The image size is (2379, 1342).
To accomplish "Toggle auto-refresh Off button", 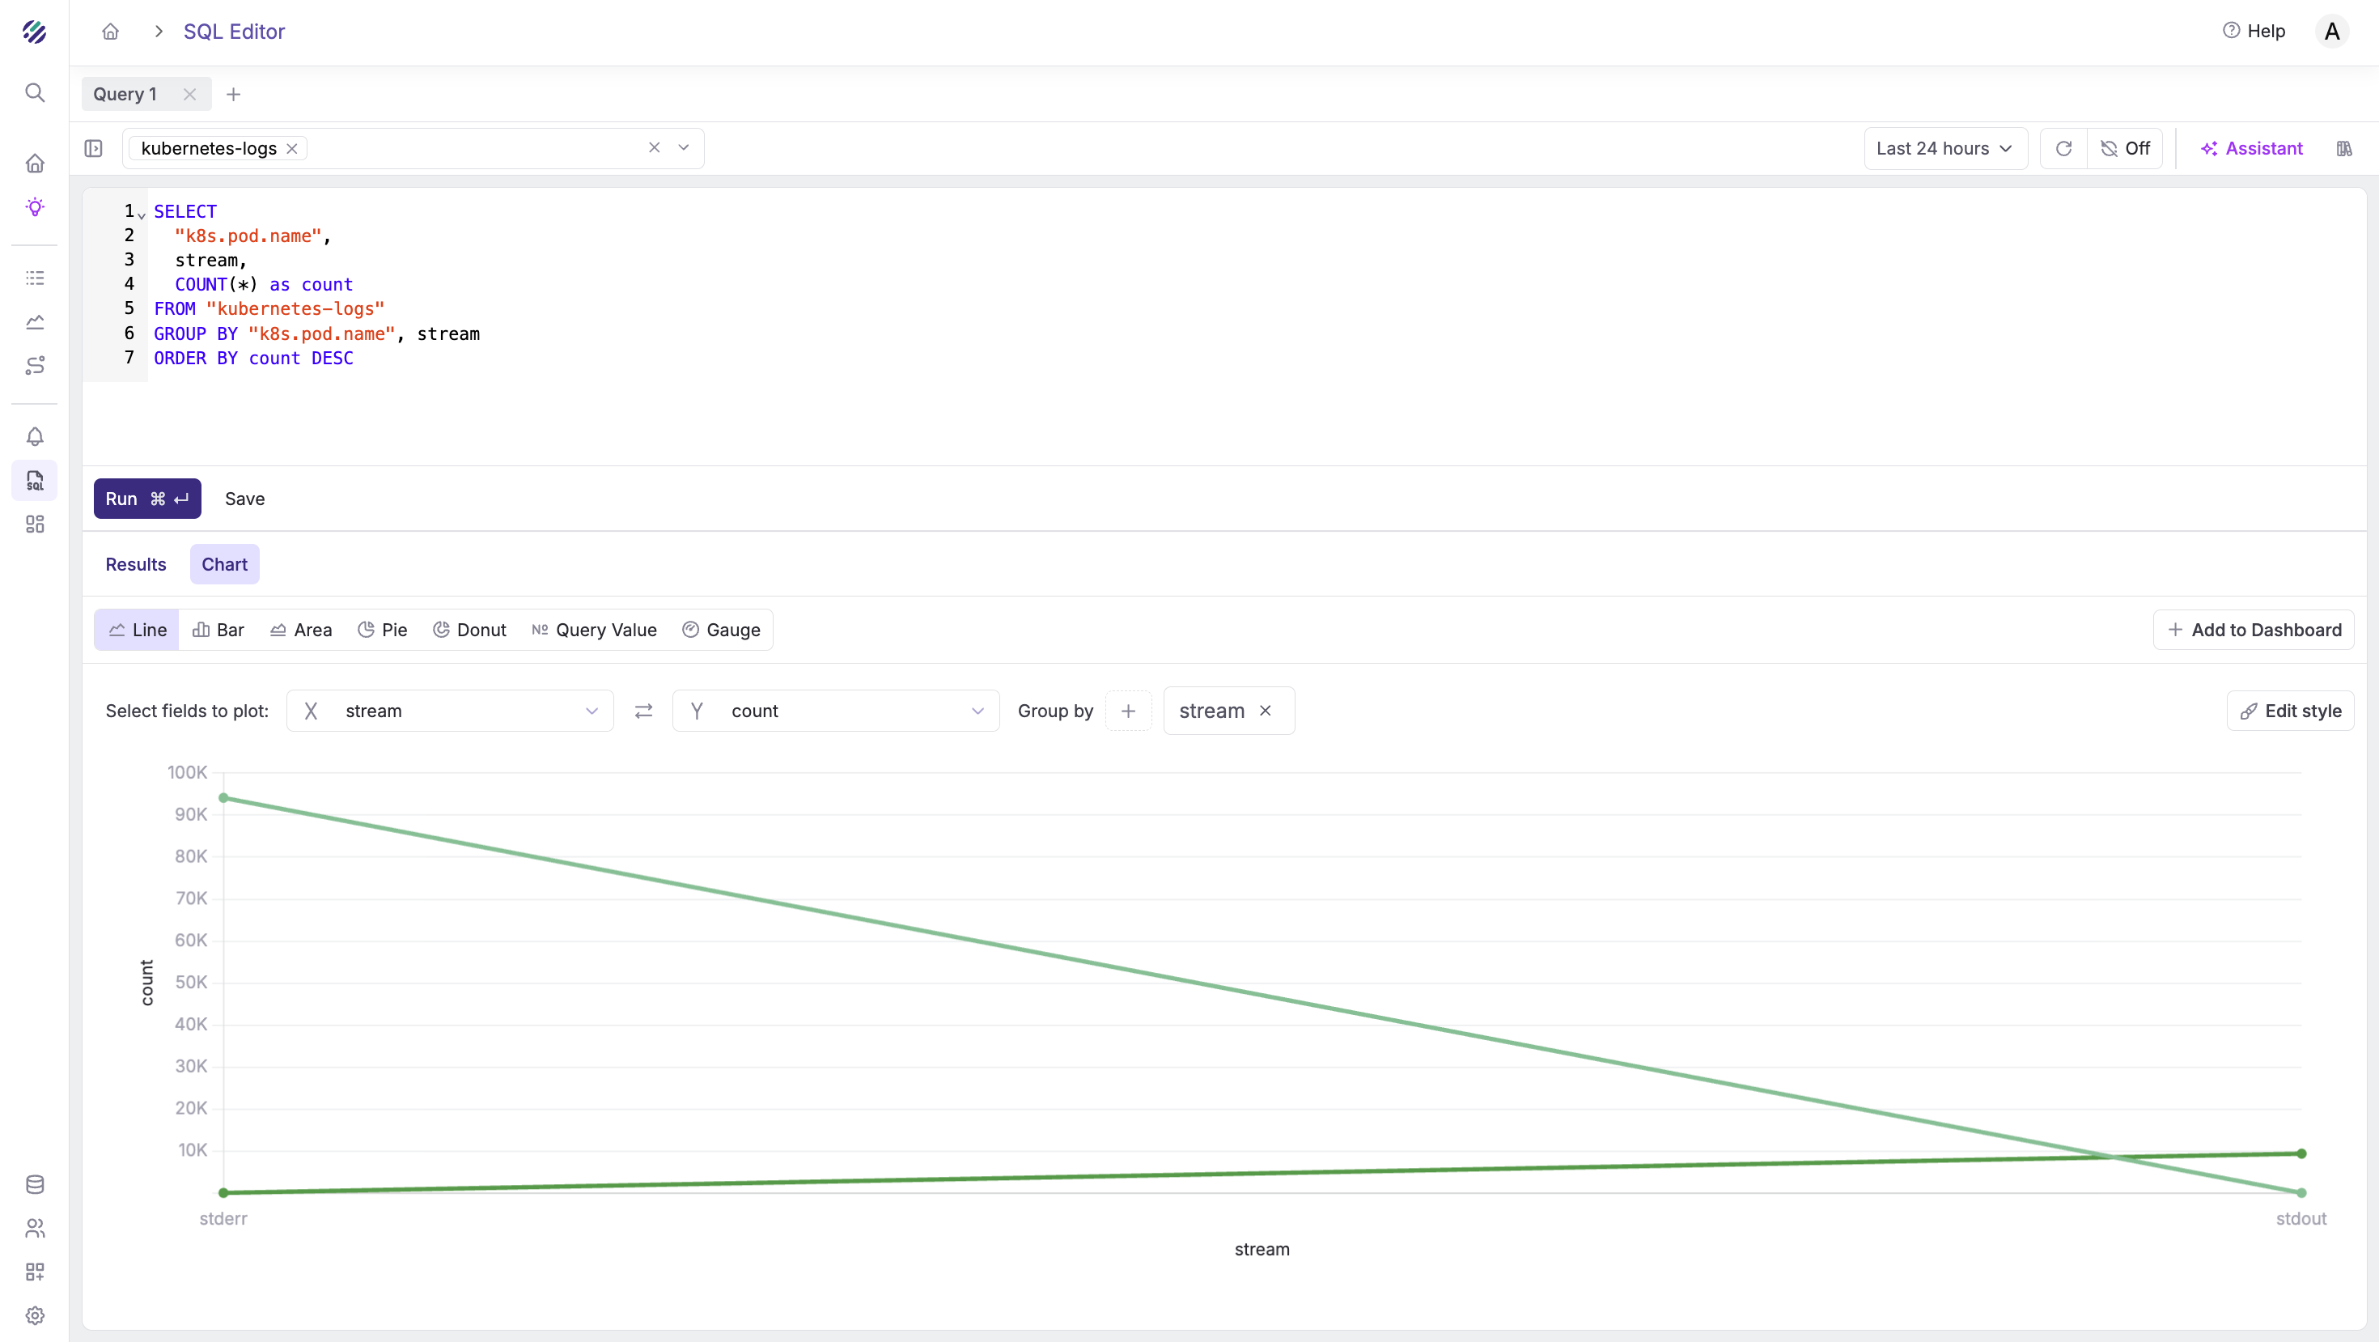I will tap(2125, 149).
